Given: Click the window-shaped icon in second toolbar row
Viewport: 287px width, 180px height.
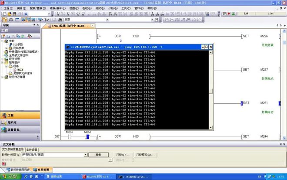Looking at the screenshot, I should (17, 20).
